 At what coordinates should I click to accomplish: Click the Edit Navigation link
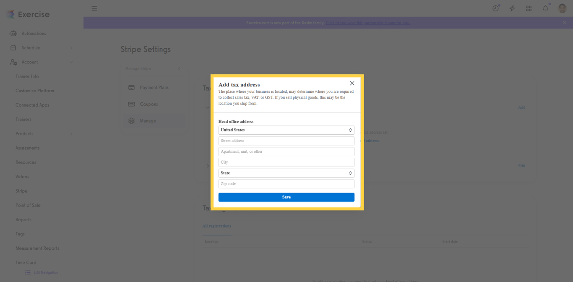42,272
